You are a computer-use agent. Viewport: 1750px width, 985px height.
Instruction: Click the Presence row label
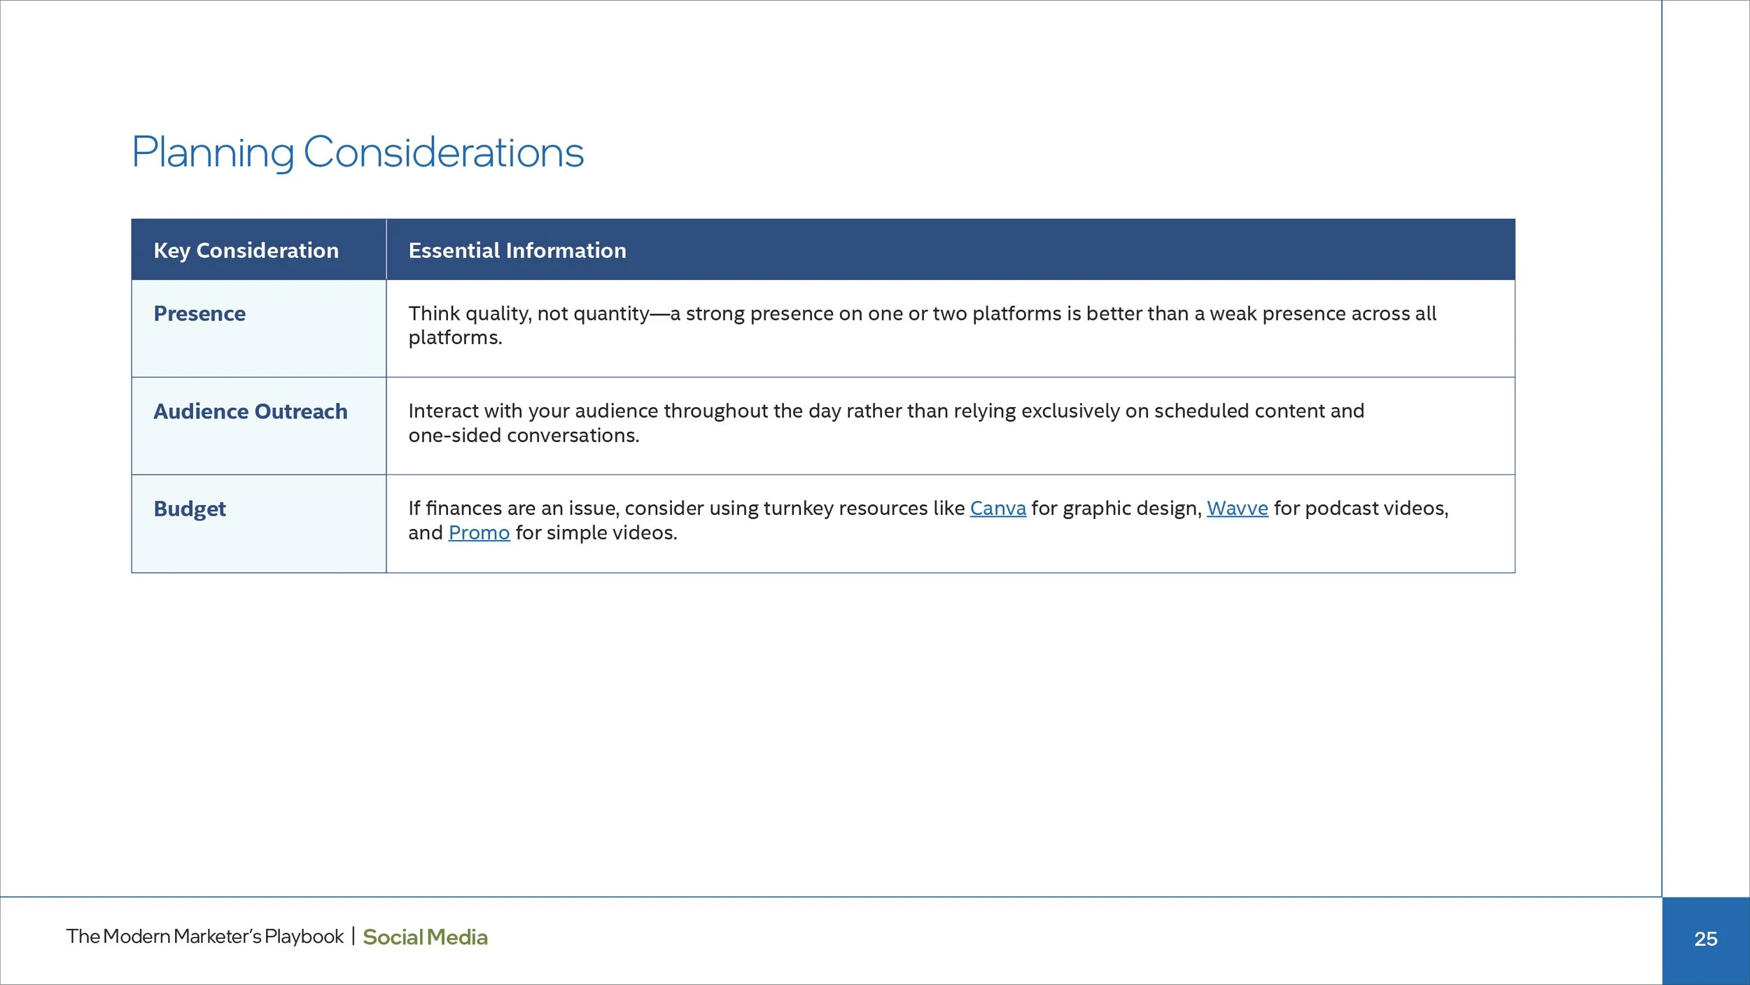(199, 313)
